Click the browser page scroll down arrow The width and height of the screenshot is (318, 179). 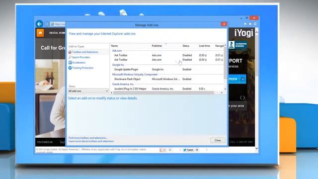point(256,149)
